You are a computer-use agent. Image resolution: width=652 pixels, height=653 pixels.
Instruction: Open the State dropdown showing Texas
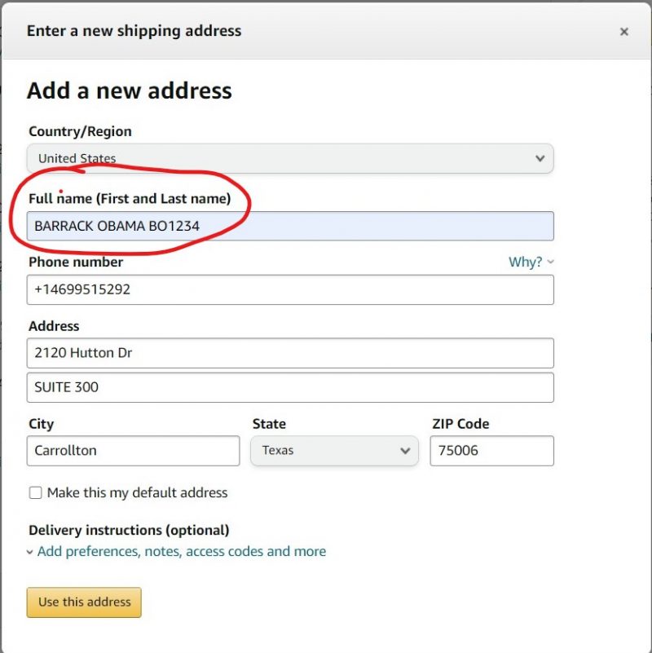(x=334, y=450)
